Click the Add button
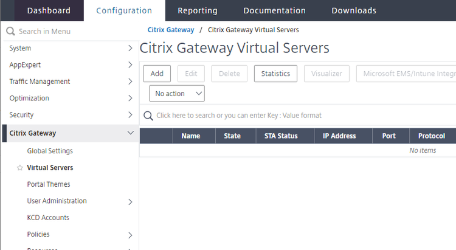 point(157,74)
